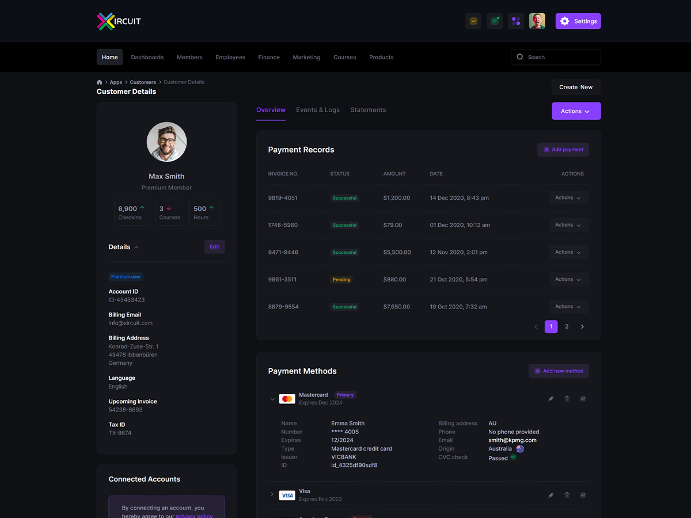Click the CVC check passed checkmark
The image size is (691, 518).
[513, 457]
